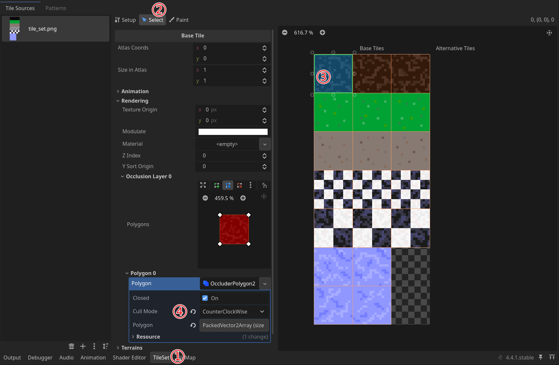Open the TileSet bottom panel

coord(161,358)
